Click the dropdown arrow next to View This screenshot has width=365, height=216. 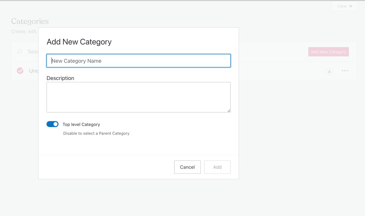(350, 6)
